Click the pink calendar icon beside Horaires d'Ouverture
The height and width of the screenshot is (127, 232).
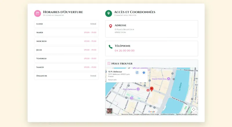(37, 13)
